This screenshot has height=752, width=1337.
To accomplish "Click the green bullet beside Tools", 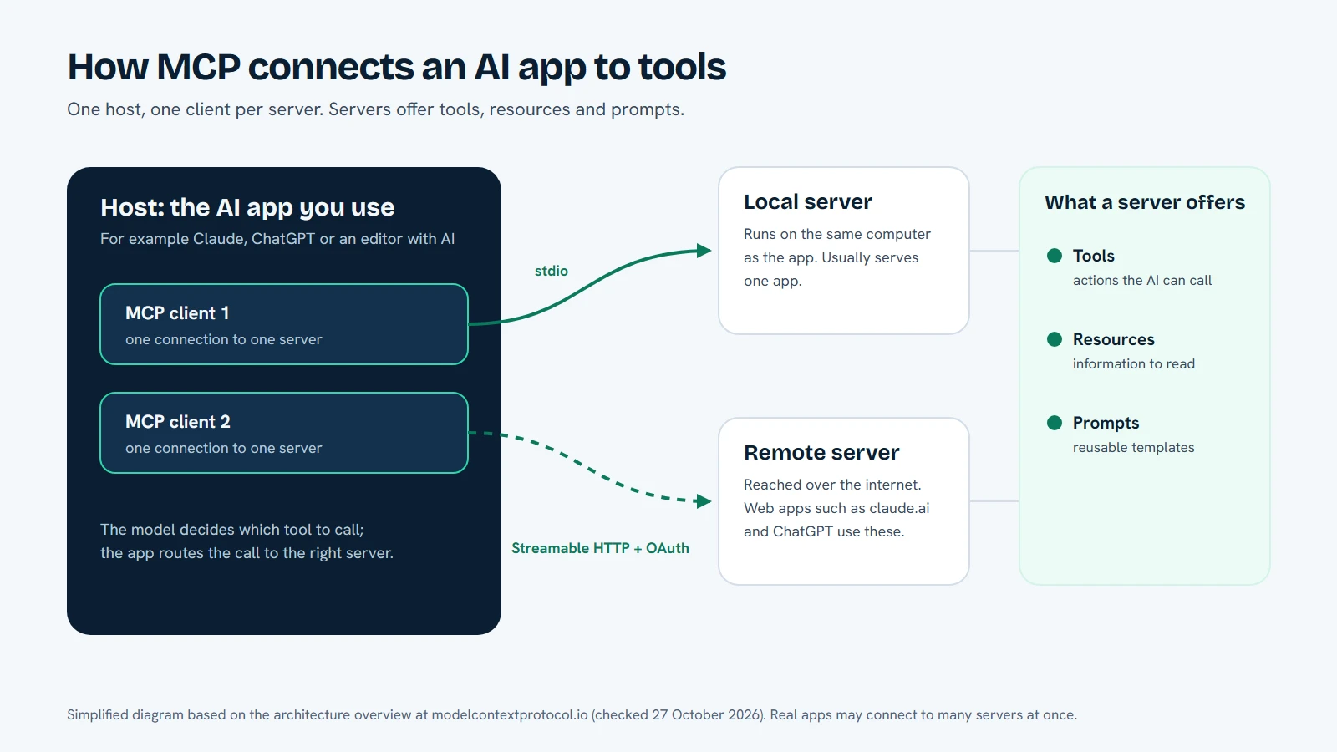I will 1055,256.
